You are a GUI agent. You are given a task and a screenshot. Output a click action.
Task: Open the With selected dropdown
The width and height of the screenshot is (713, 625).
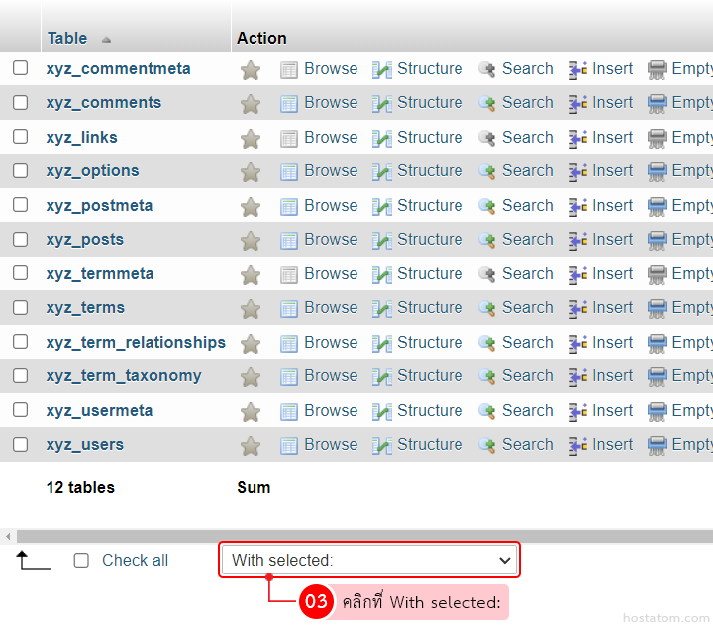(369, 561)
